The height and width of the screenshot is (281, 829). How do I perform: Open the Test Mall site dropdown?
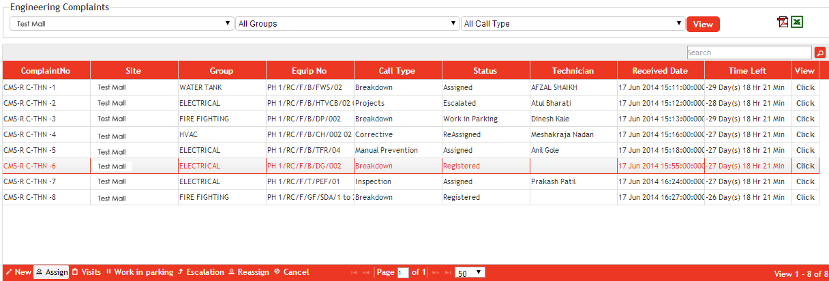tap(122, 24)
